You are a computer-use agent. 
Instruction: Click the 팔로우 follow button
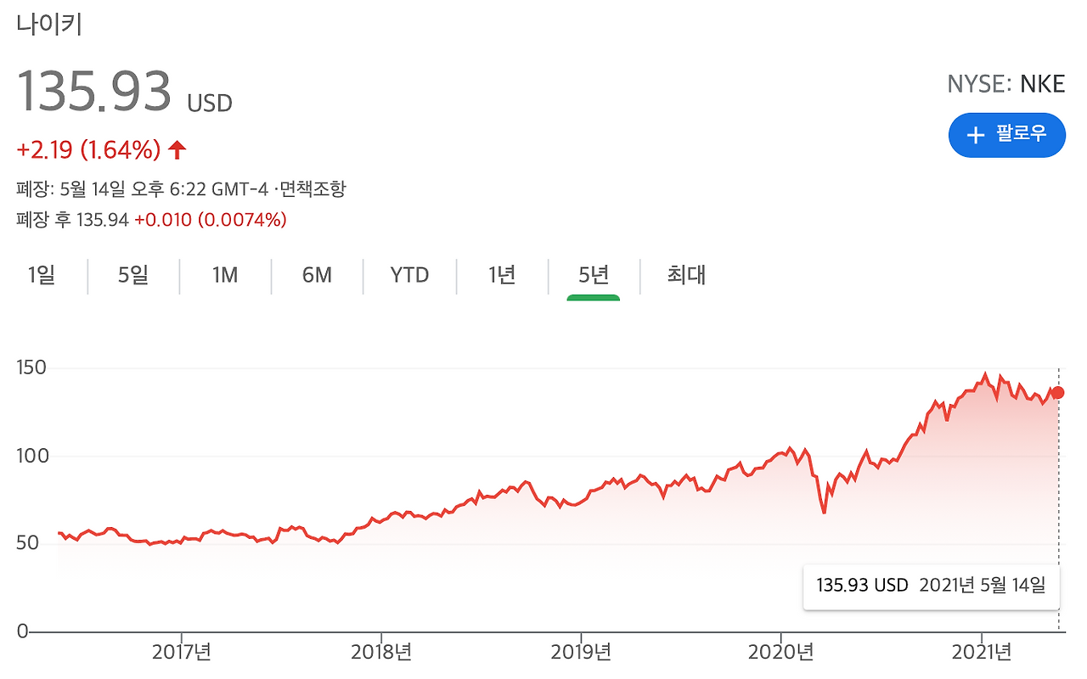click(x=1006, y=135)
